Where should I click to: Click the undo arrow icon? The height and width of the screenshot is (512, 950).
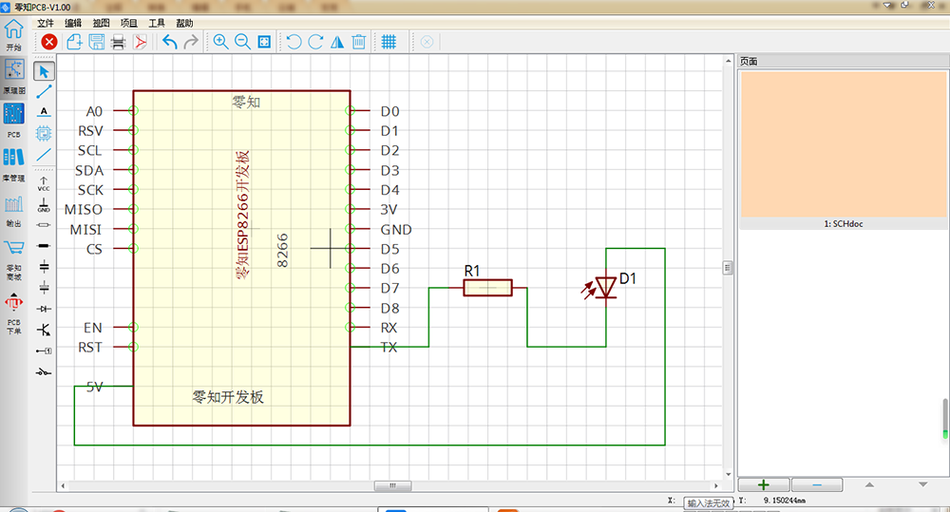click(x=170, y=42)
